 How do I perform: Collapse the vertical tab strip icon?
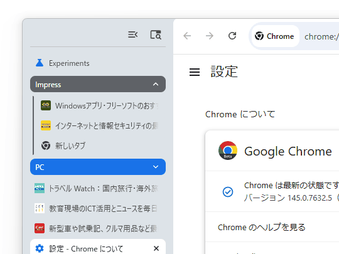132,34
